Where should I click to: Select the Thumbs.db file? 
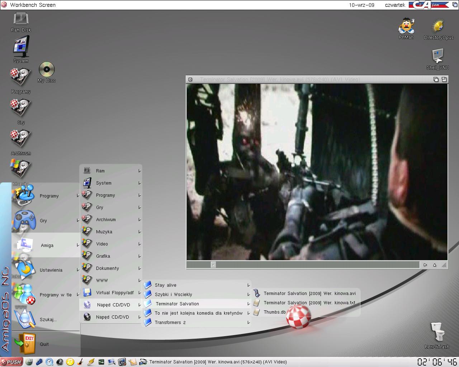(x=306, y=312)
